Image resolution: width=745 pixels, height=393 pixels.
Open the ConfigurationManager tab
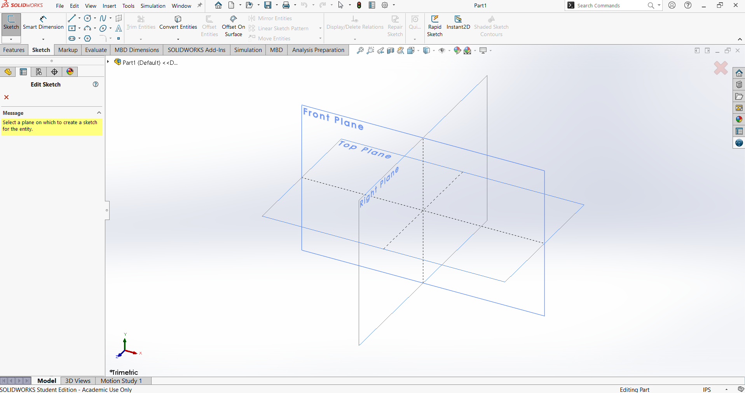coord(39,72)
